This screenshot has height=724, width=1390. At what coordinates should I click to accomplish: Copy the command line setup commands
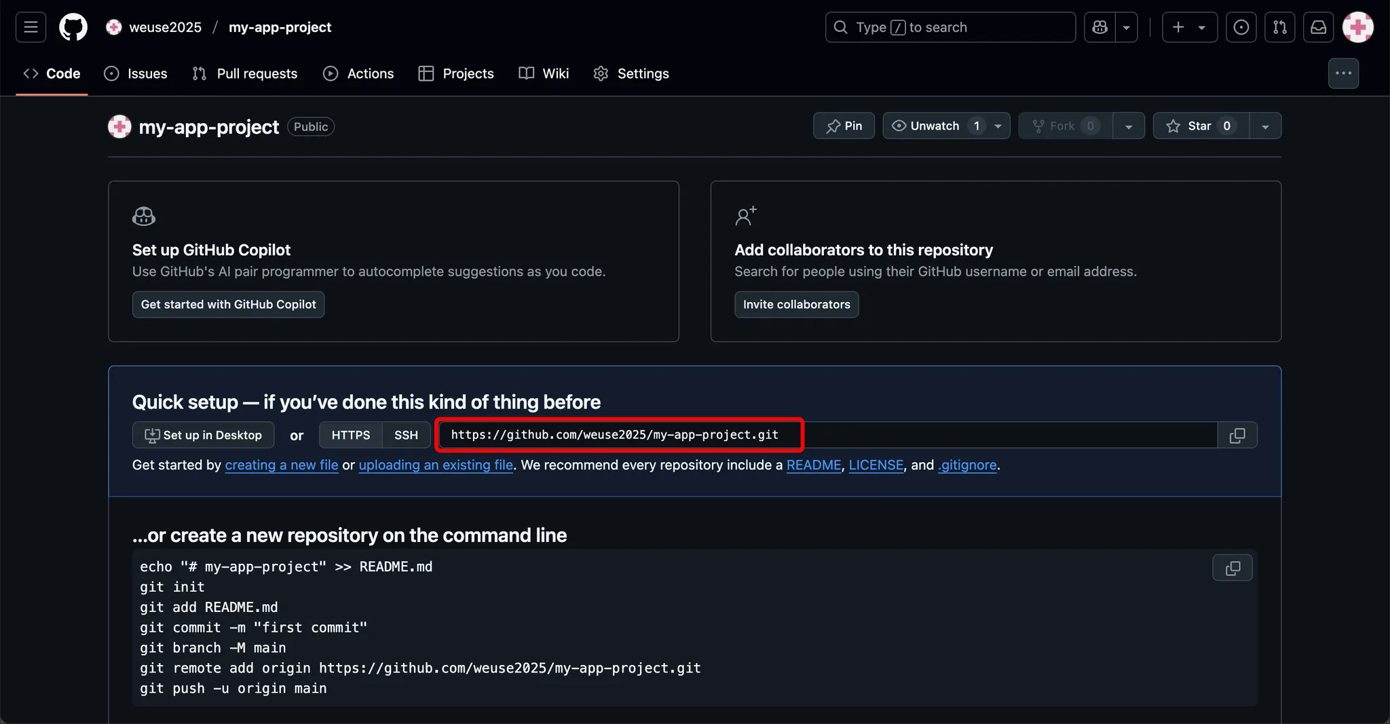click(1233, 568)
